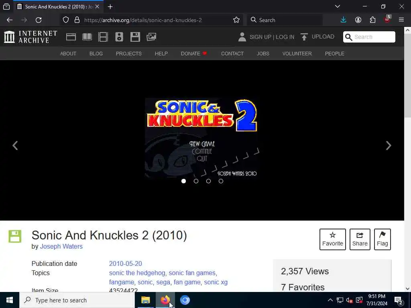Open the PEOPLE menu item

point(334,53)
